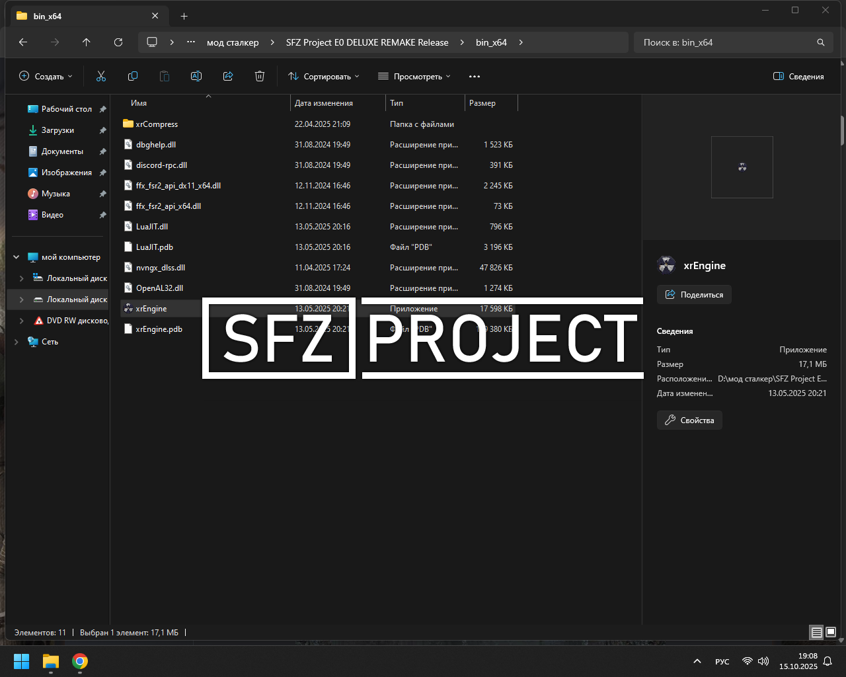The width and height of the screenshot is (846, 677).
Task: Open the Создать new item menu
Action: (46, 77)
